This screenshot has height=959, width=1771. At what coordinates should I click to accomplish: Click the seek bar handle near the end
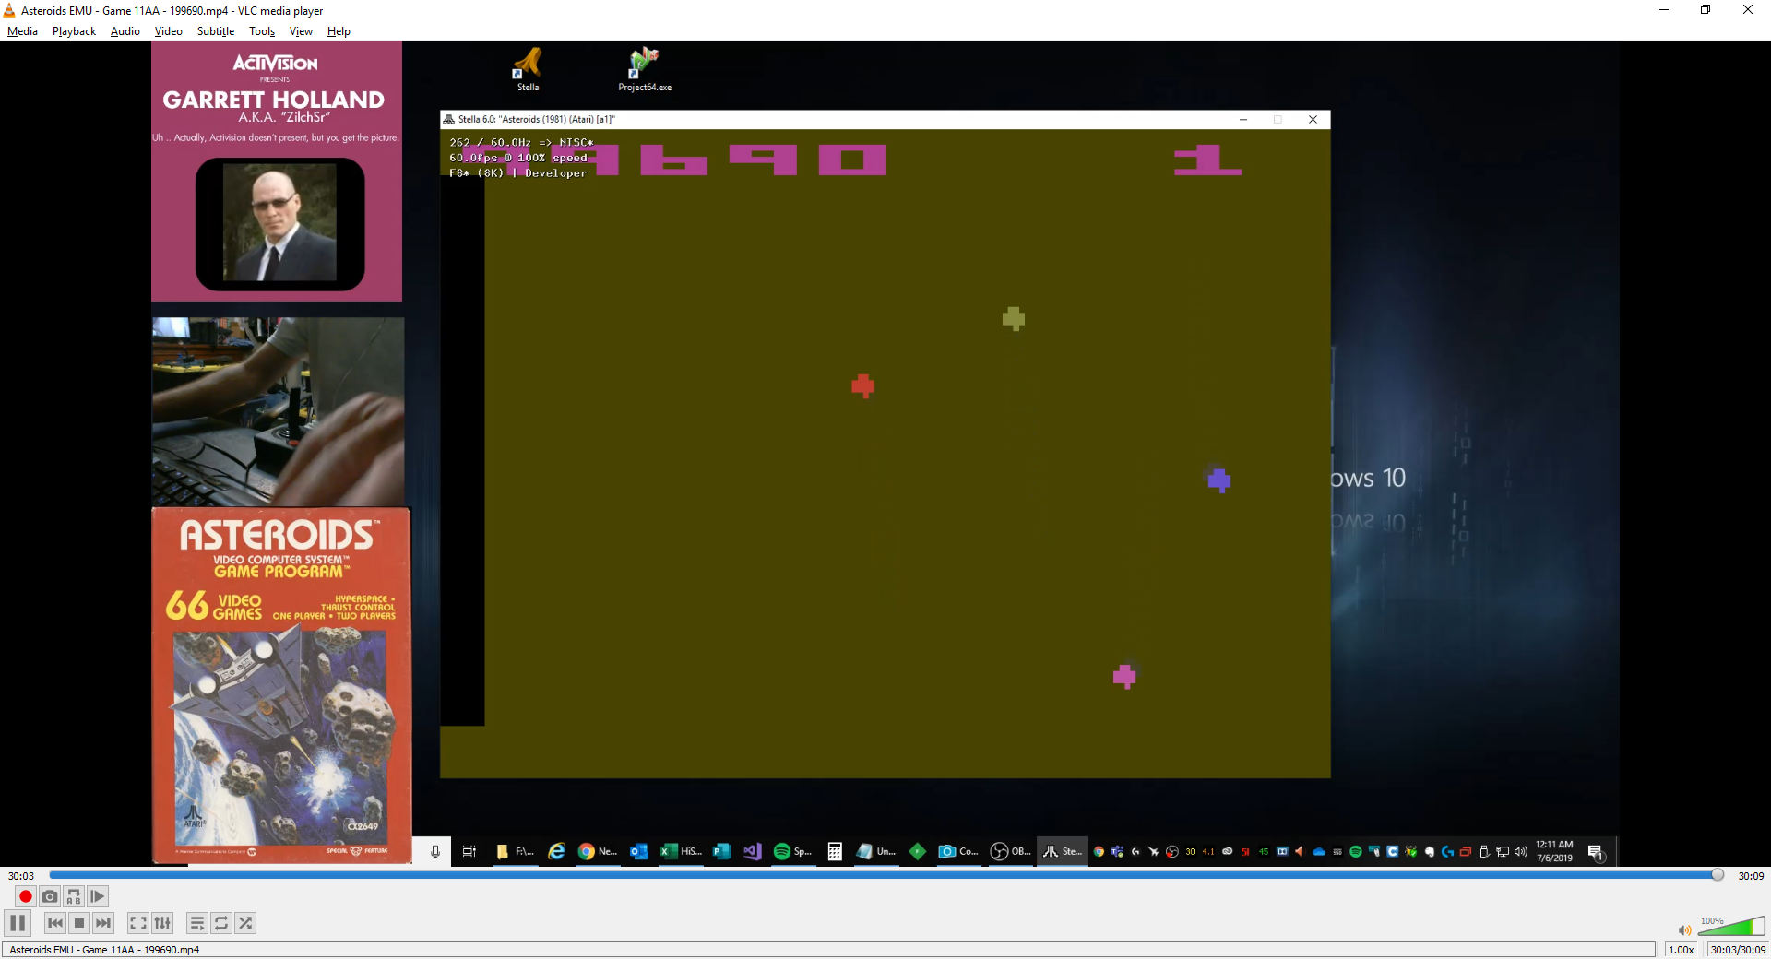point(1717,875)
